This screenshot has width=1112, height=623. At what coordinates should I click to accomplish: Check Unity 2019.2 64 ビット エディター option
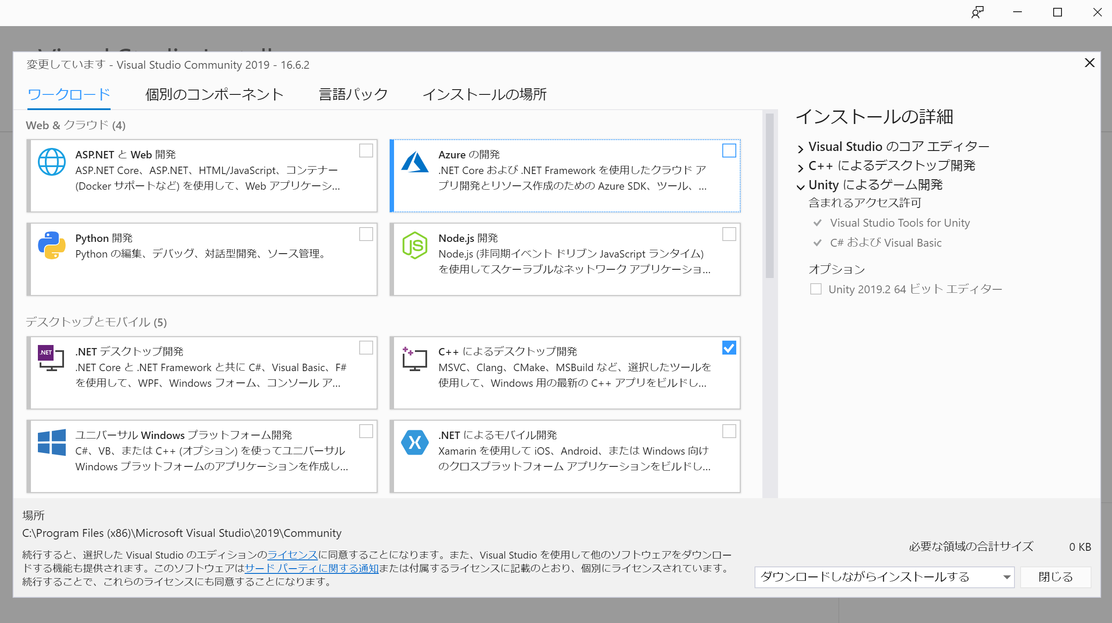pos(815,289)
